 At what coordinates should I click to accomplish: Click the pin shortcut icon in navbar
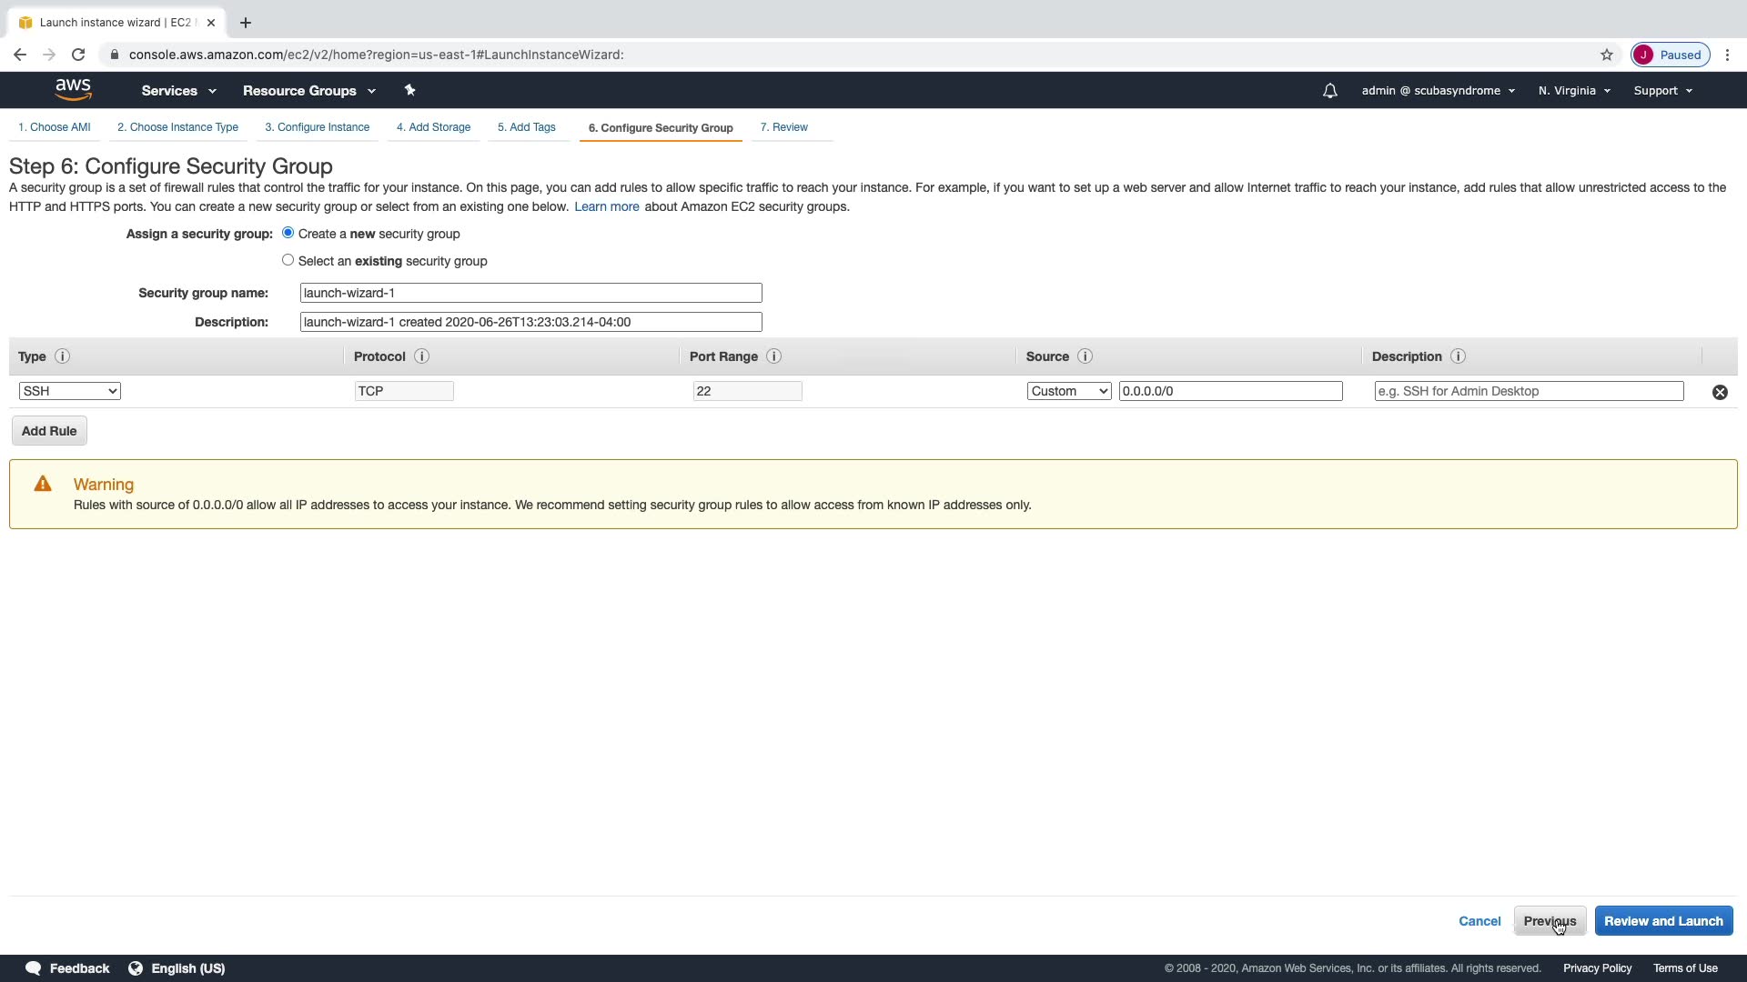point(409,90)
